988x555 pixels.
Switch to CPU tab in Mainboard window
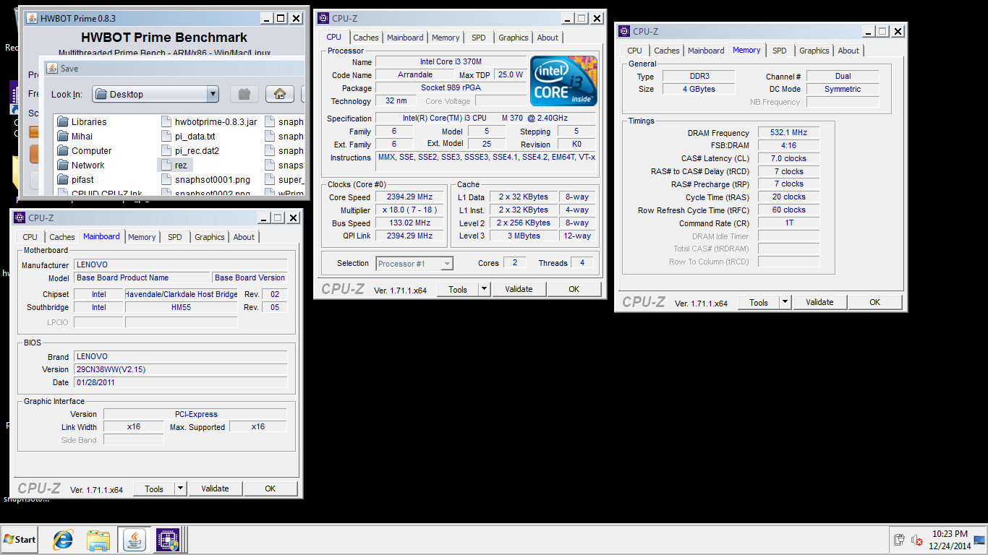(x=30, y=237)
